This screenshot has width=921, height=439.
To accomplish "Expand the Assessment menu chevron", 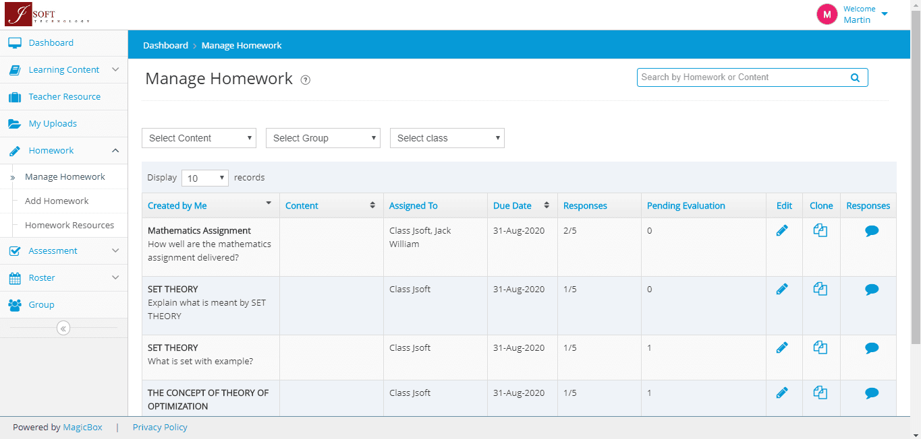I will pos(115,251).
